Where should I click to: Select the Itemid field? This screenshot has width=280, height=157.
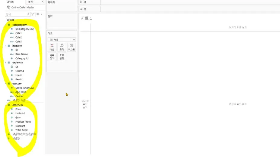coord(19,79)
